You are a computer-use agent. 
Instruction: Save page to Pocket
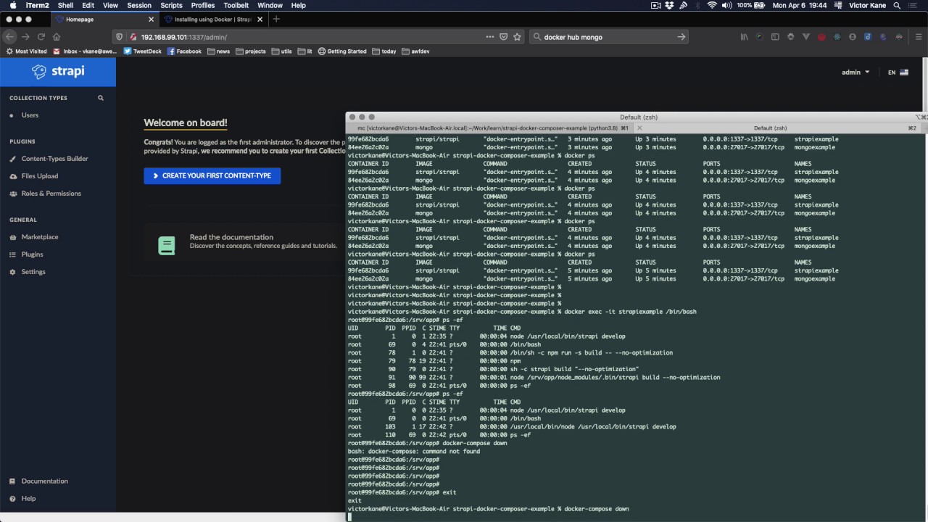(x=504, y=37)
